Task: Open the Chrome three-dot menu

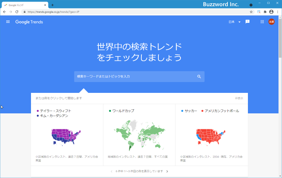Action: [x=278, y=12]
